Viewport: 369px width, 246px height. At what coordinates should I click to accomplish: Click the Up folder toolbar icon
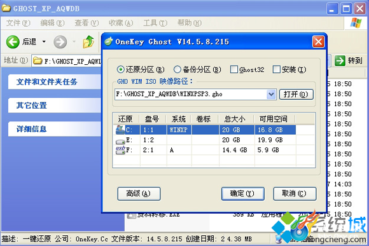coord(88,42)
